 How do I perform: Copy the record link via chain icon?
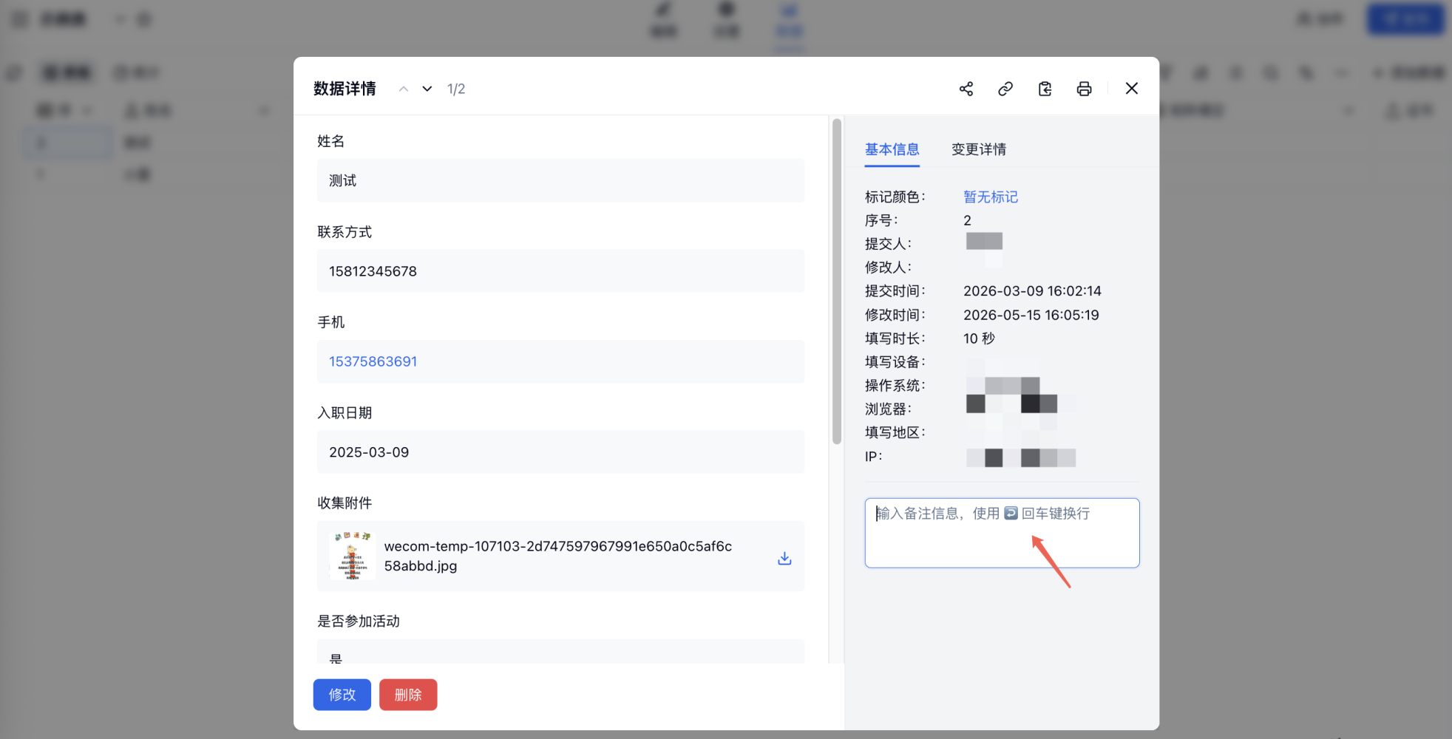(1005, 89)
